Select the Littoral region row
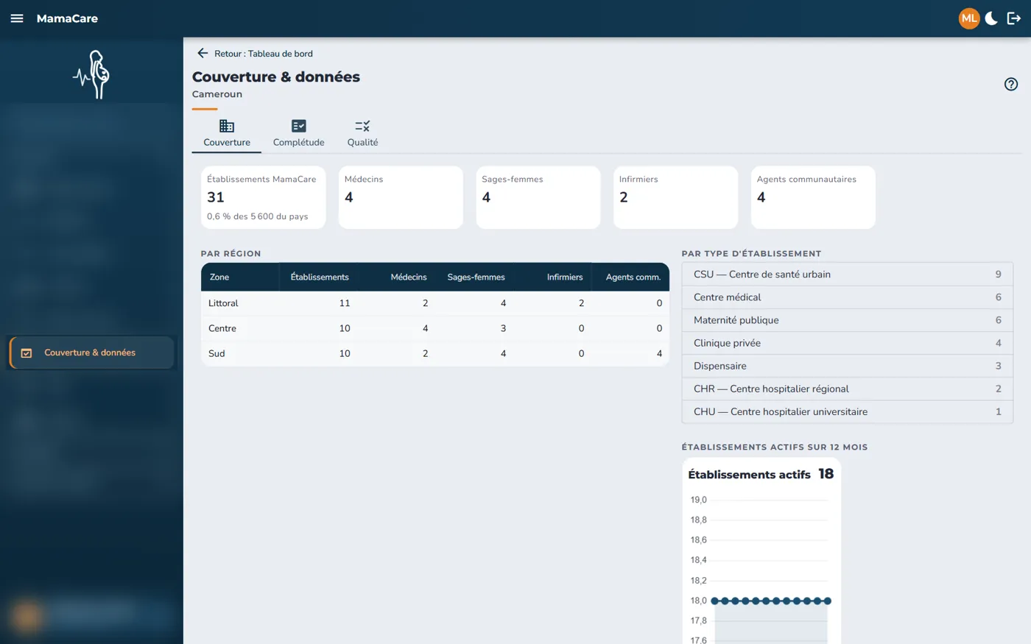The height and width of the screenshot is (644, 1031). tap(435, 303)
